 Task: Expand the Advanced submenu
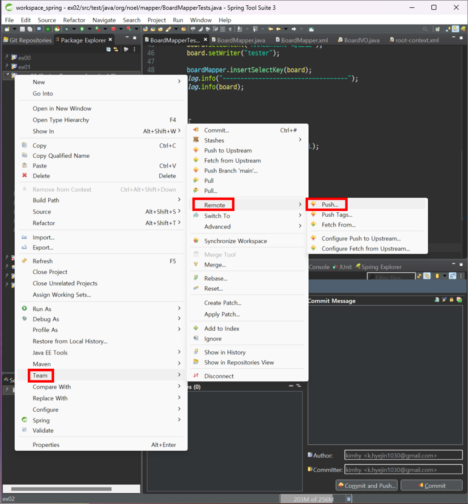pos(300,226)
